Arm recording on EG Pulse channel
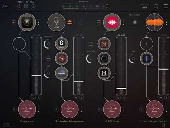 coord(99,109)
